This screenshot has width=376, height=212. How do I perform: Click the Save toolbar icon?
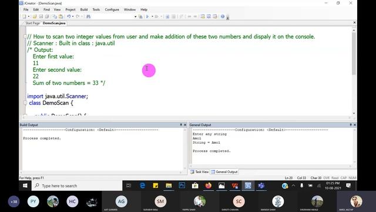[x=41, y=16]
